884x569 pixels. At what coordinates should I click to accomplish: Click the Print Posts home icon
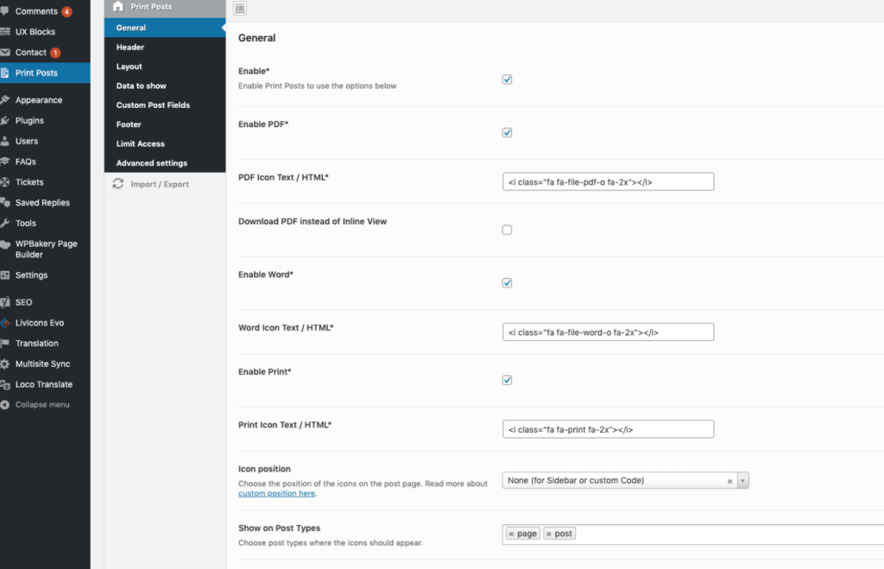pos(118,7)
